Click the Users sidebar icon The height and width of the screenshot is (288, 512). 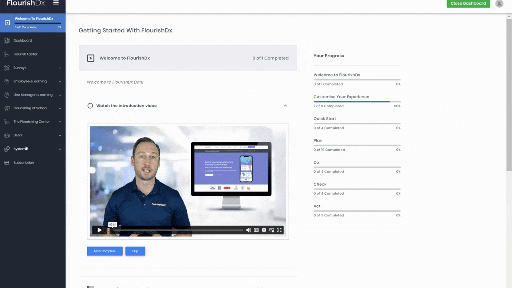click(x=7, y=135)
